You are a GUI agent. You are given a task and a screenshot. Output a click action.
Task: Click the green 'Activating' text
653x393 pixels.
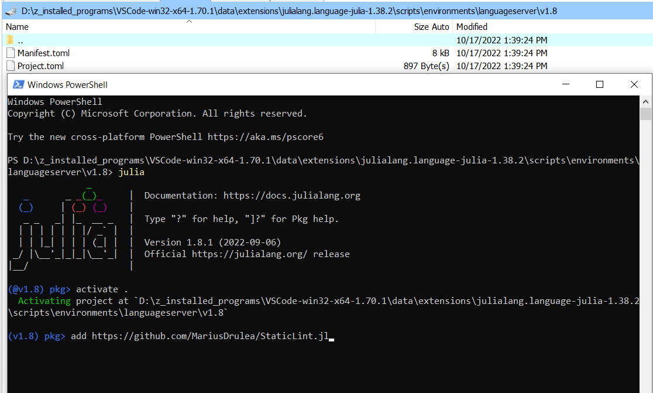[44, 301]
